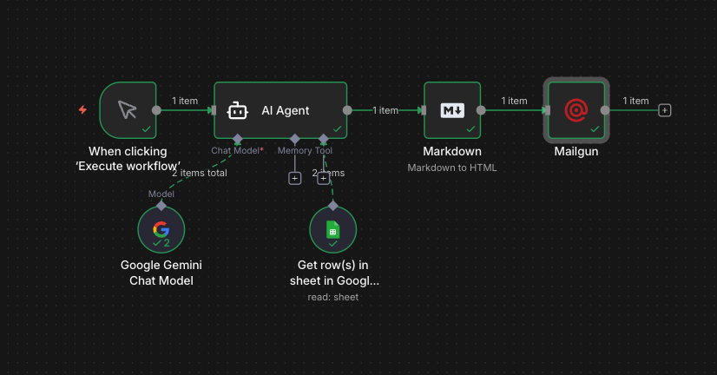
Task: Click the plus button under Tool connector
Action: [x=323, y=178]
